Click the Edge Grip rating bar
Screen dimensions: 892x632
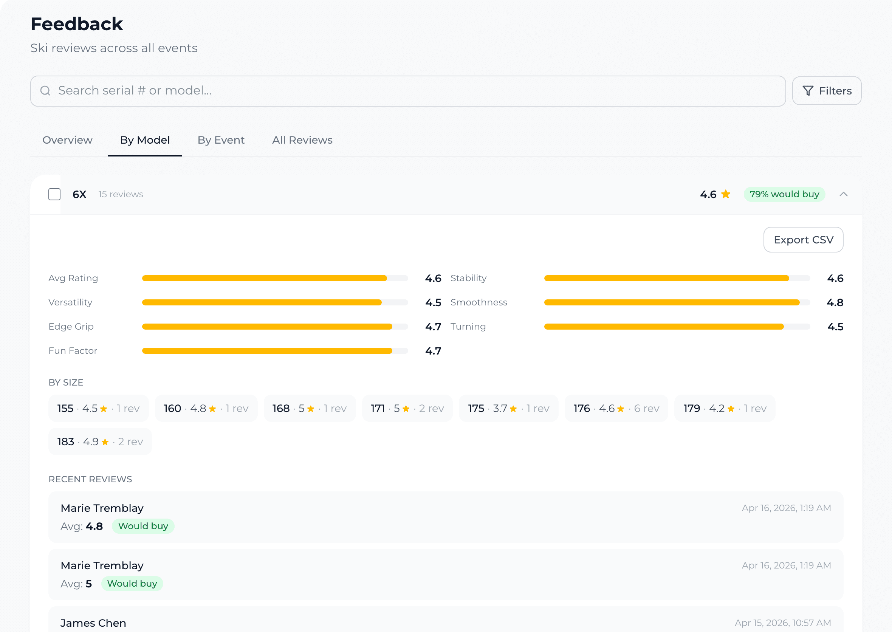pos(275,327)
